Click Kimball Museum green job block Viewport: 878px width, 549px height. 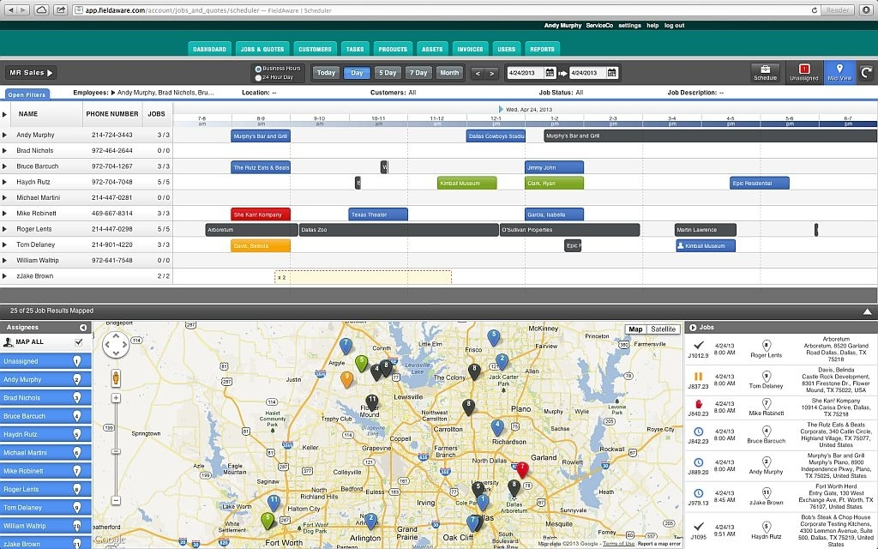point(467,184)
